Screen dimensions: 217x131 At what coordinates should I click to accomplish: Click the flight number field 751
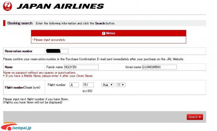(x=88, y=85)
